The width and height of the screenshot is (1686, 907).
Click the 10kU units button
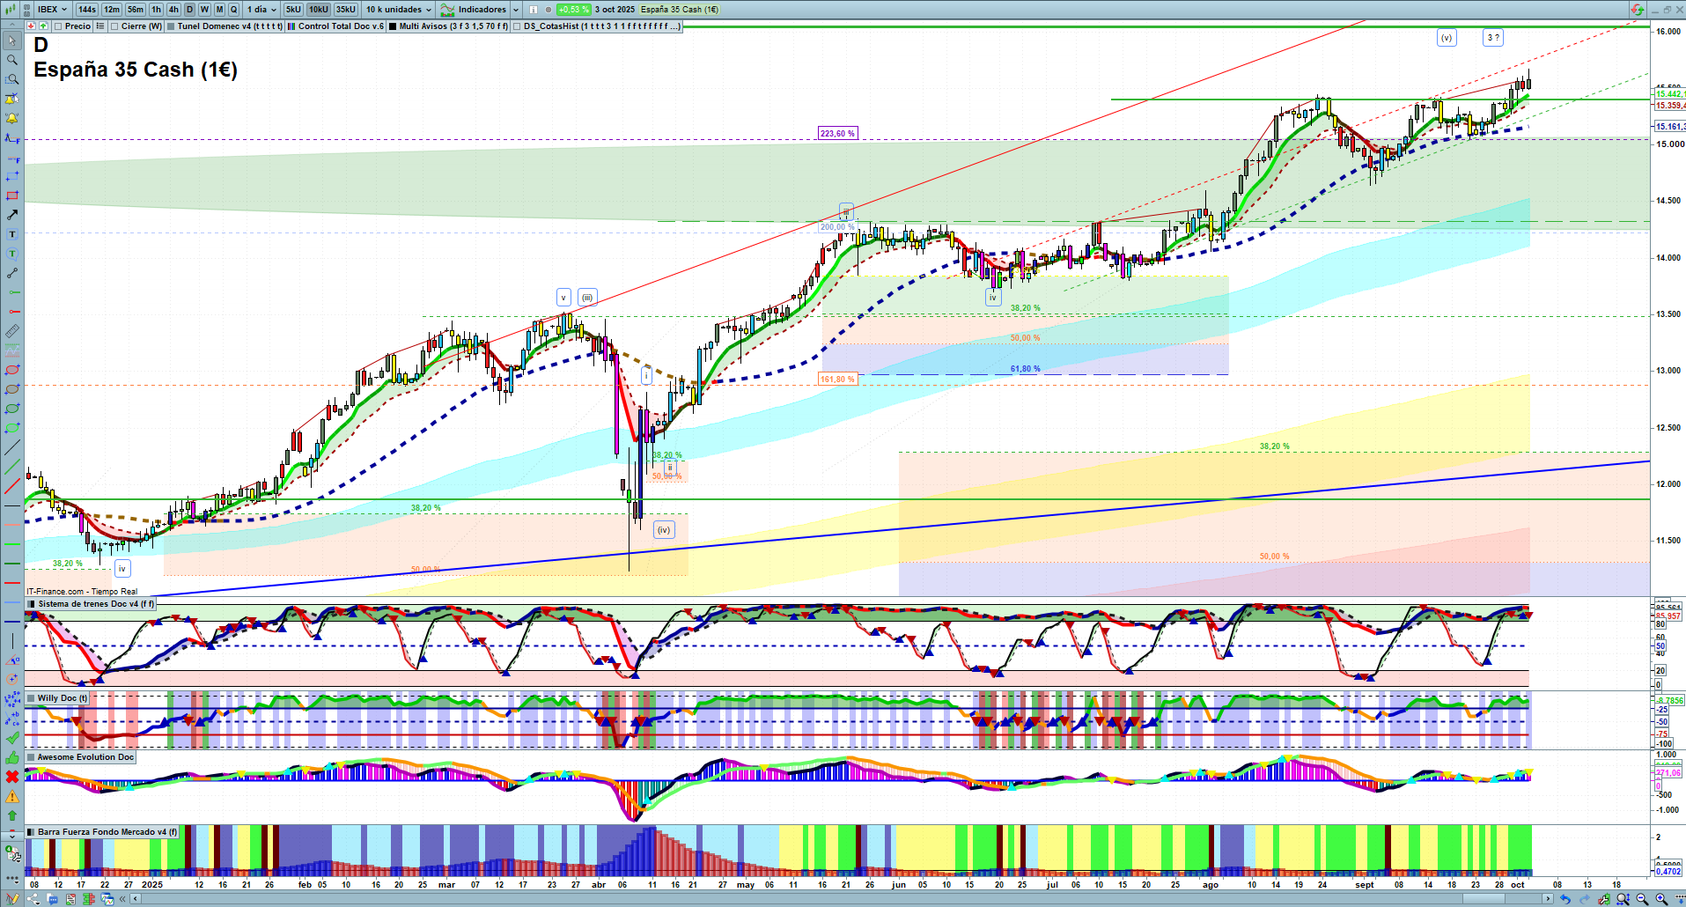[319, 10]
